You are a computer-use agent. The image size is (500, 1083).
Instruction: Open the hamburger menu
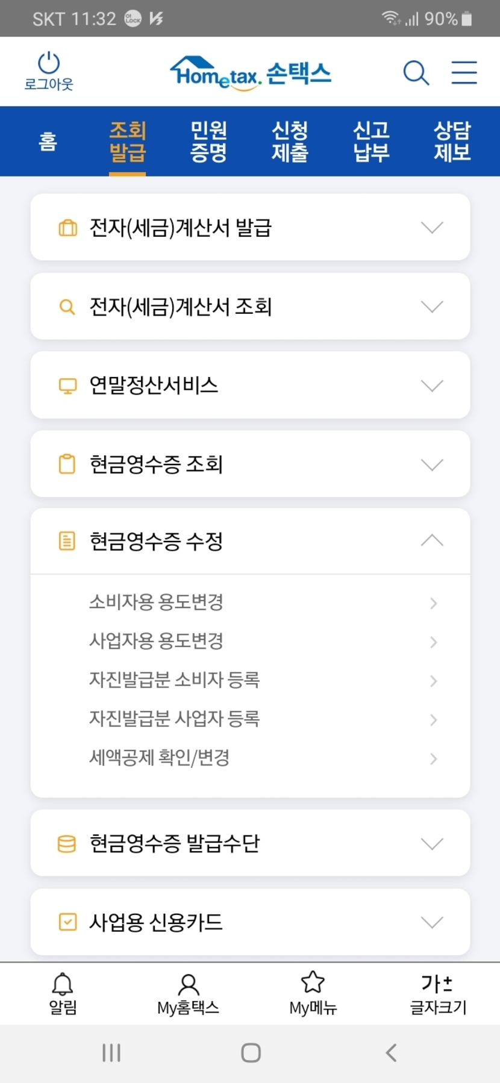[464, 72]
